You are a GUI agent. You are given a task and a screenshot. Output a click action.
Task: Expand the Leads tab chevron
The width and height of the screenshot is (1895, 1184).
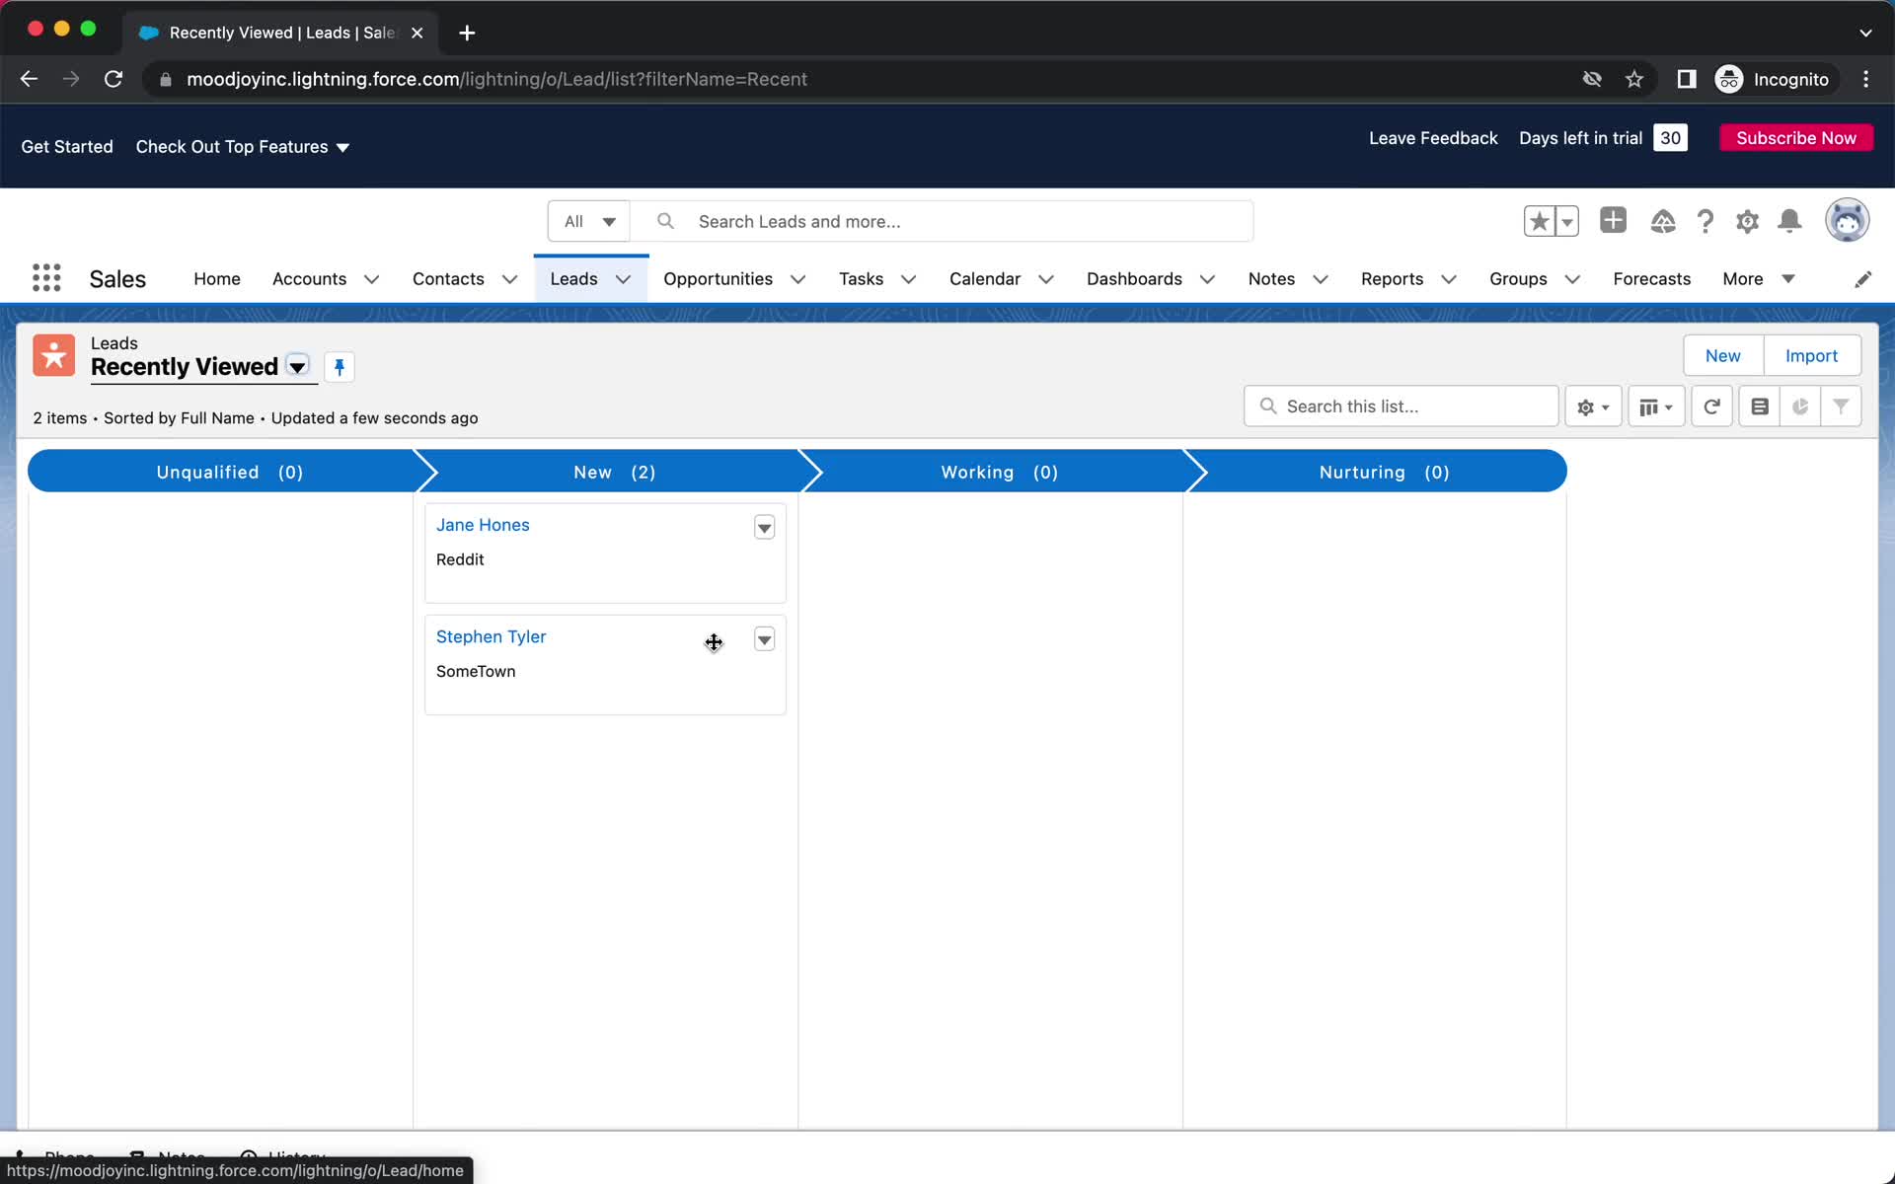(624, 279)
